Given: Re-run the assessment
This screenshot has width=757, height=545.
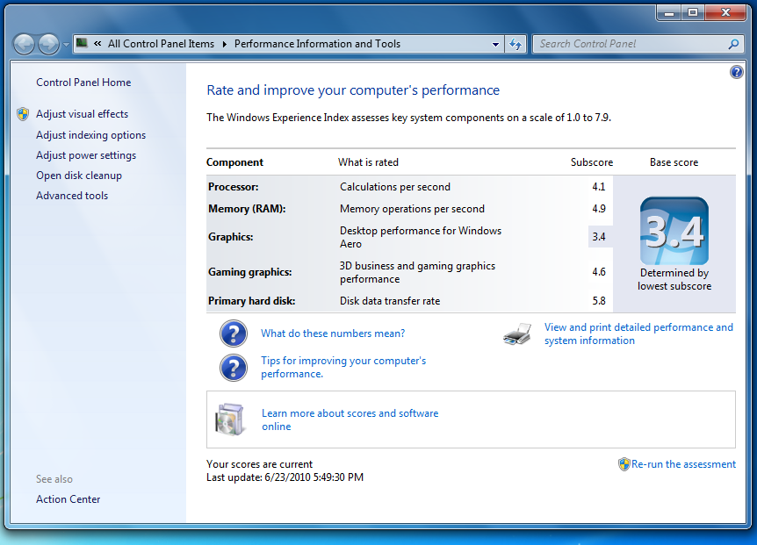Looking at the screenshot, I should click(x=683, y=464).
